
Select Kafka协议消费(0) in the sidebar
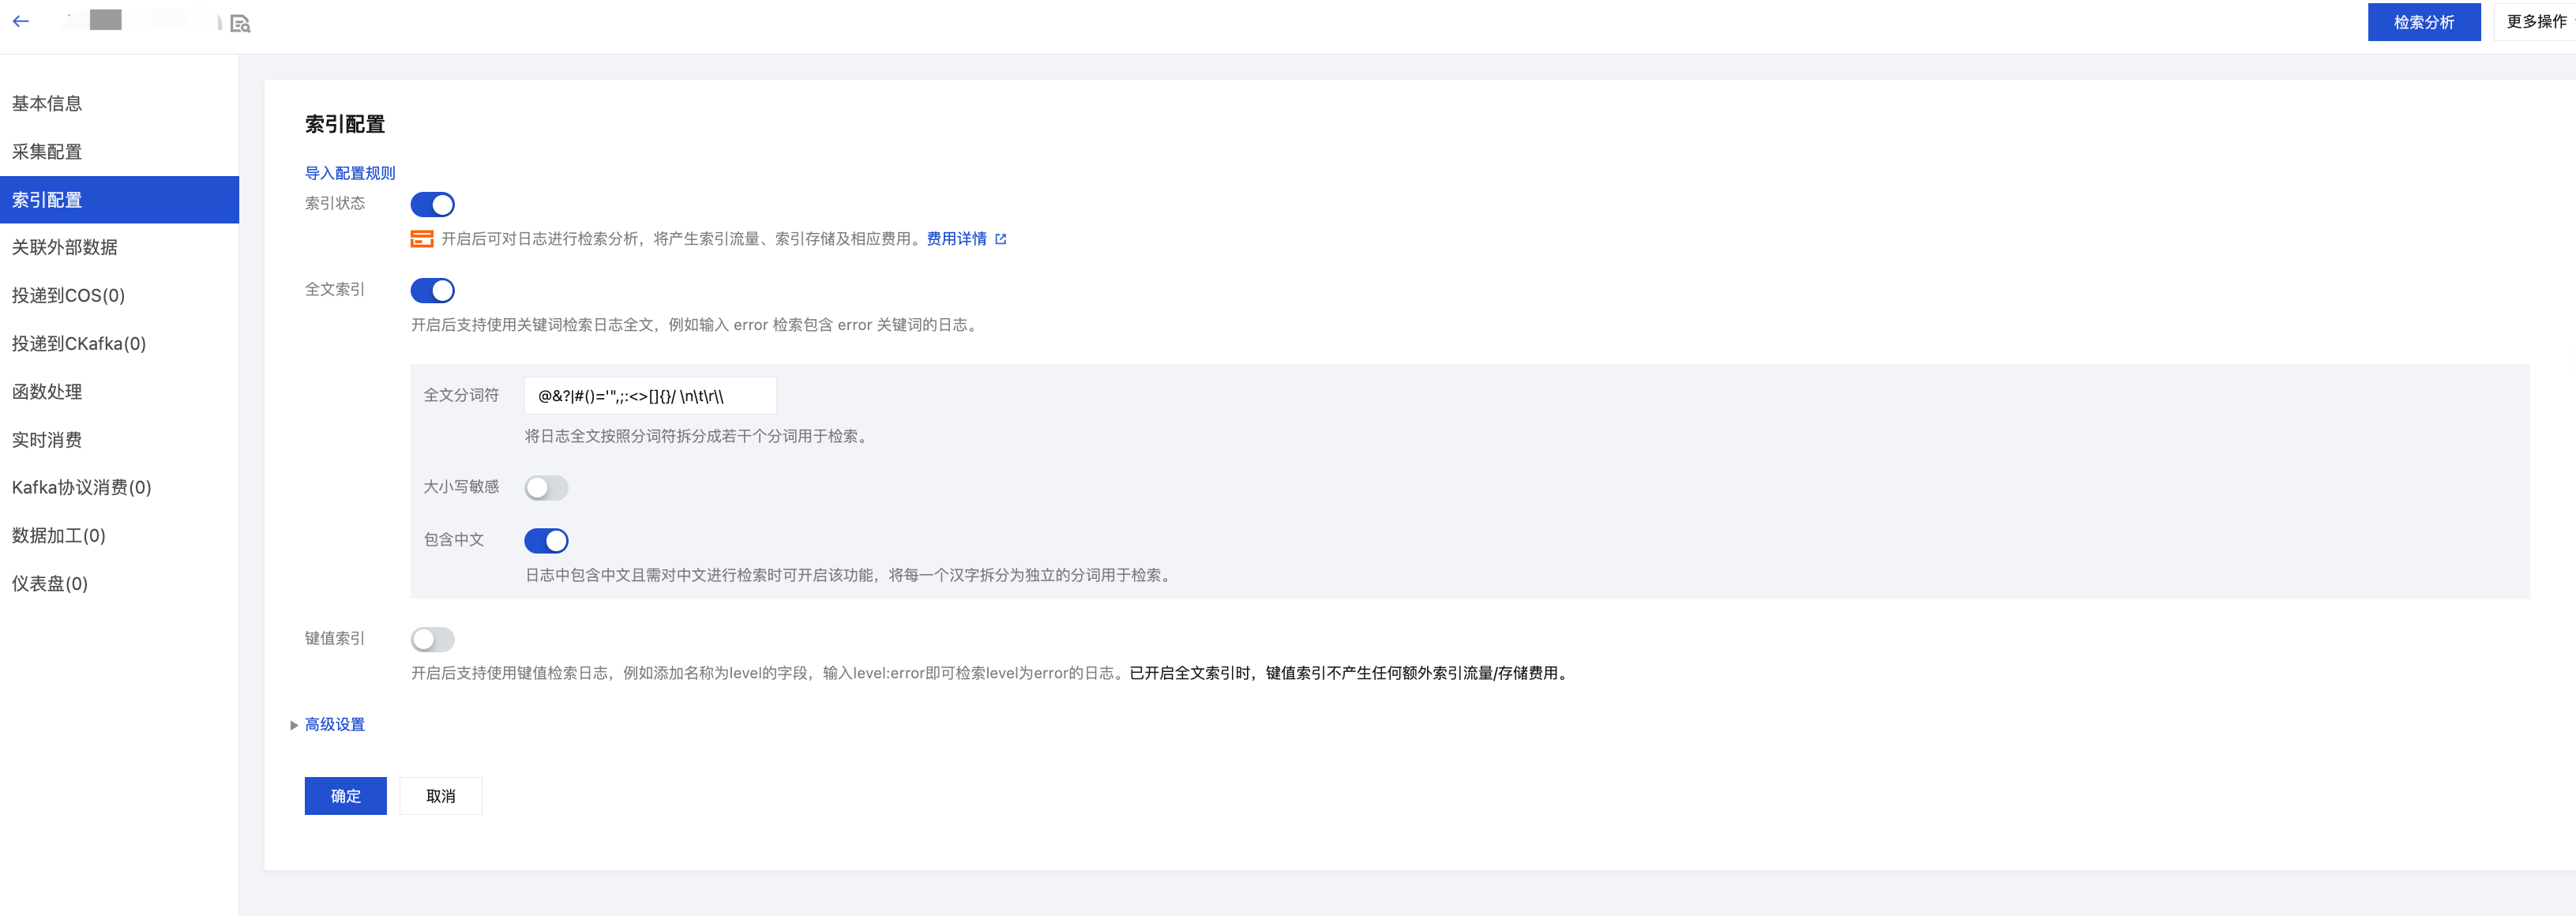point(119,487)
